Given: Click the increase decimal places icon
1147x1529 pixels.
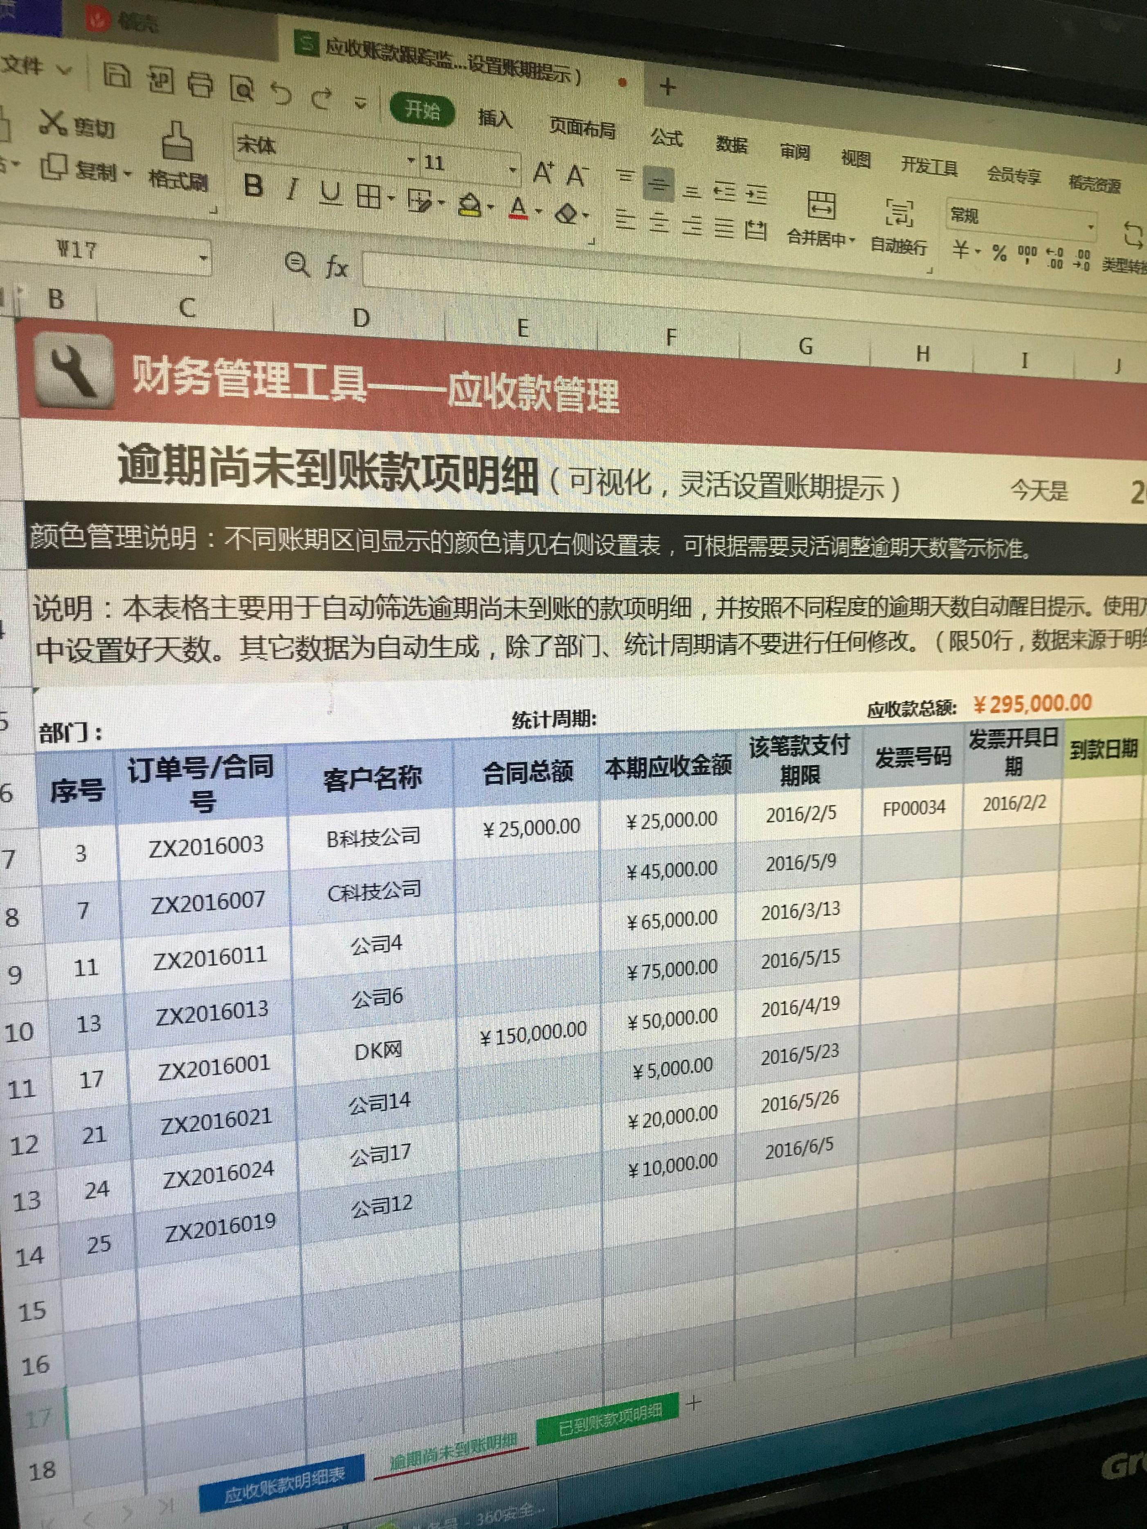Looking at the screenshot, I should point(1055,258).
